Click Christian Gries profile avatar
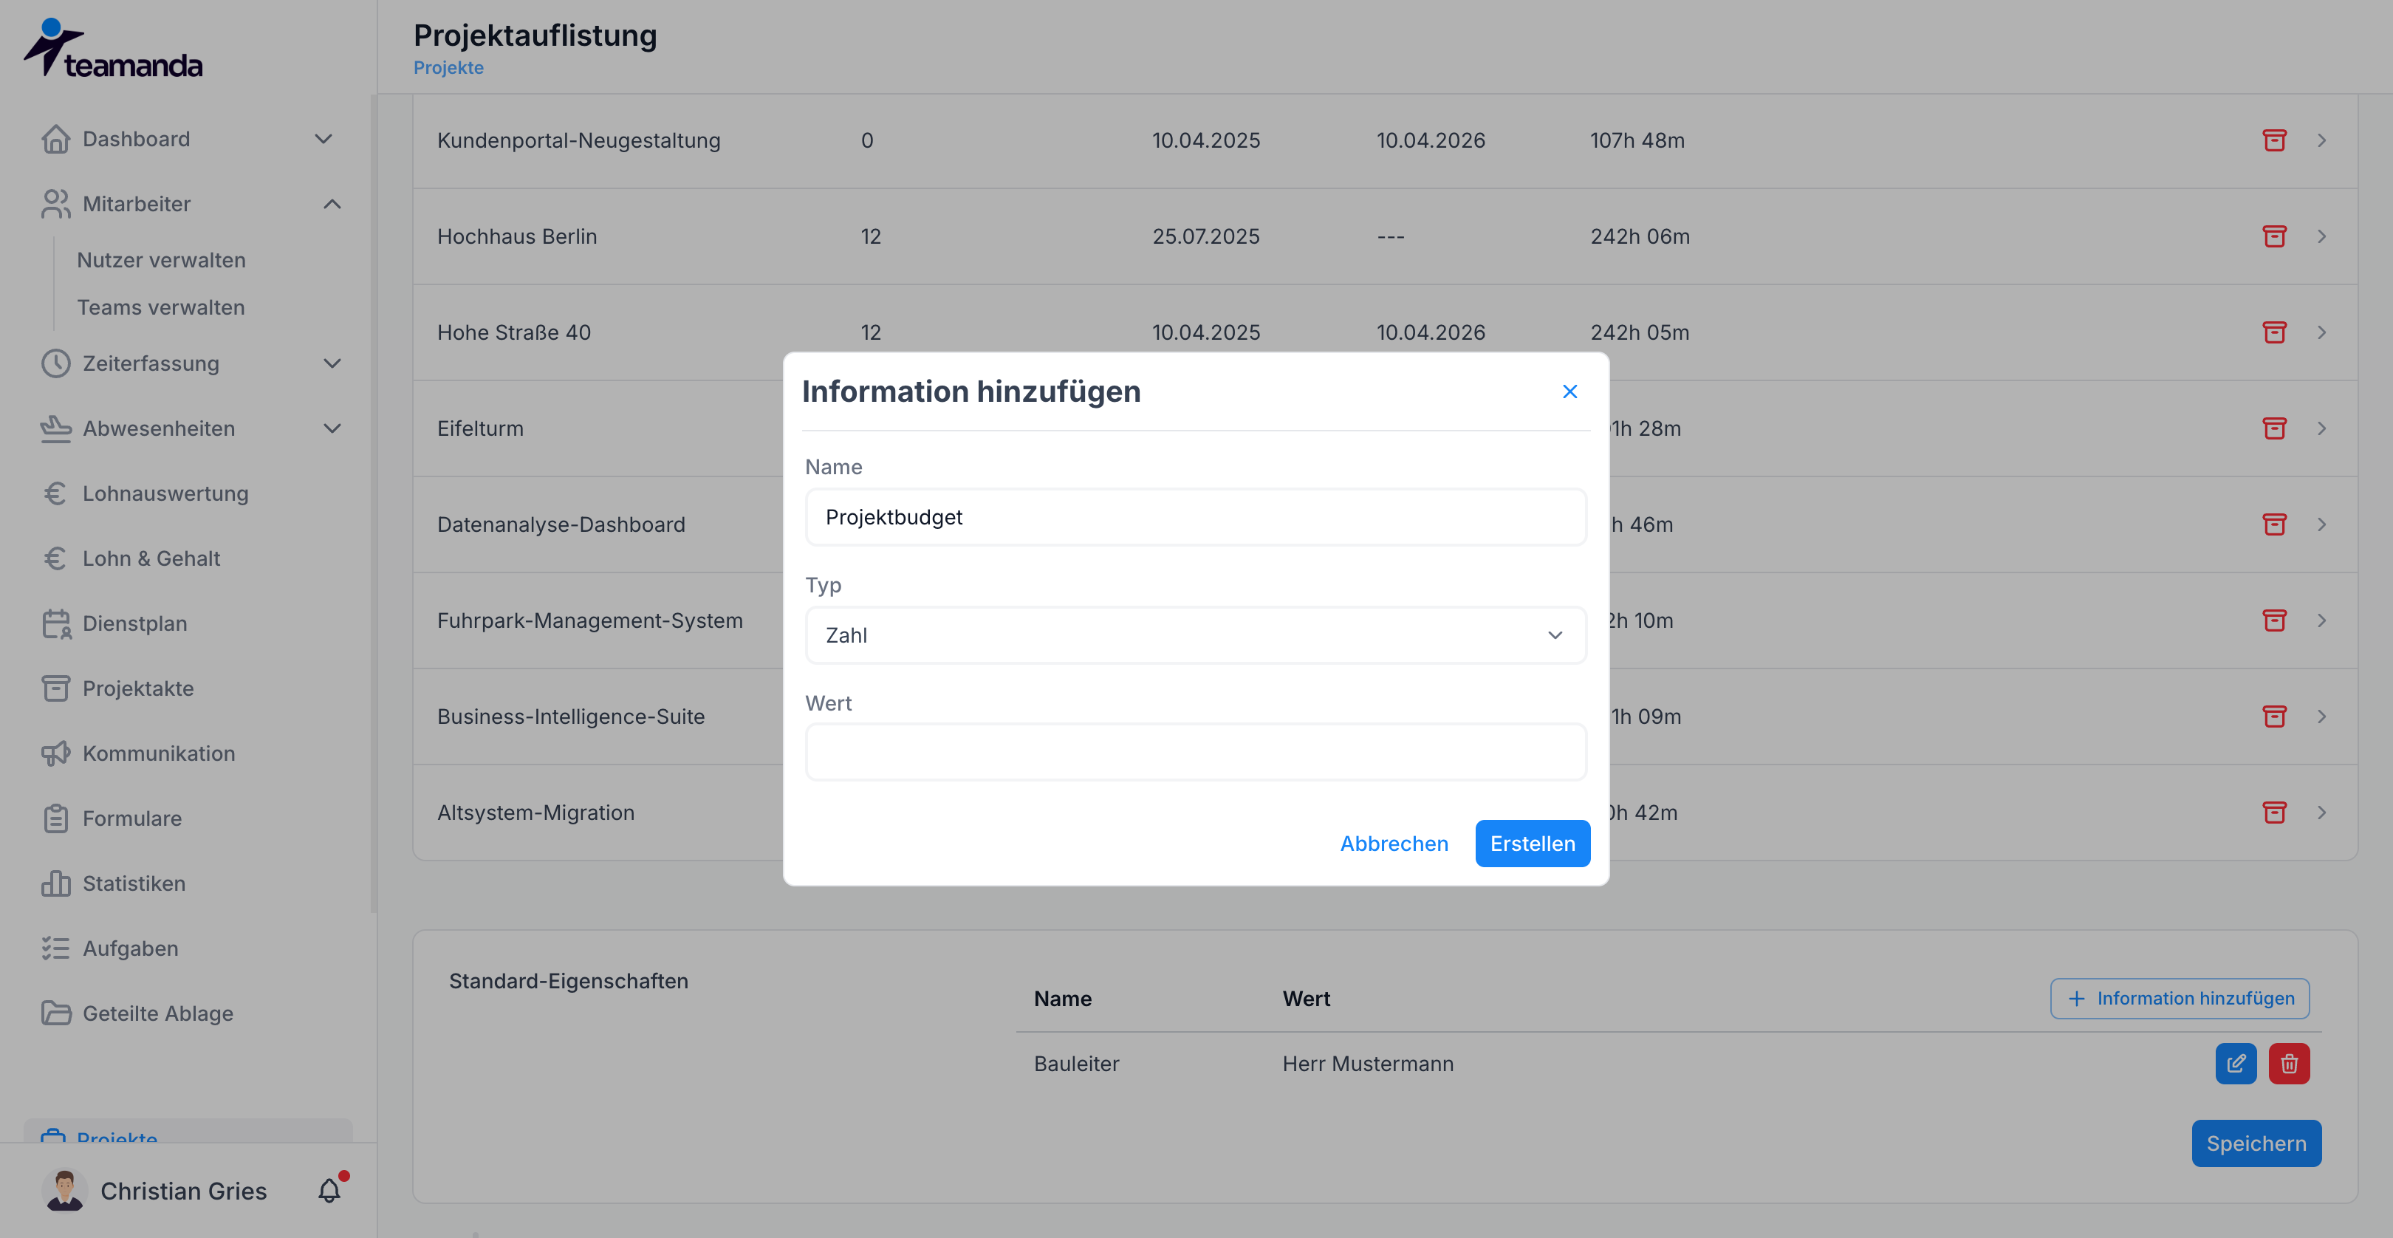Image resolution: width=2393 pixels, height=1238 pixels. (64, 1191)
